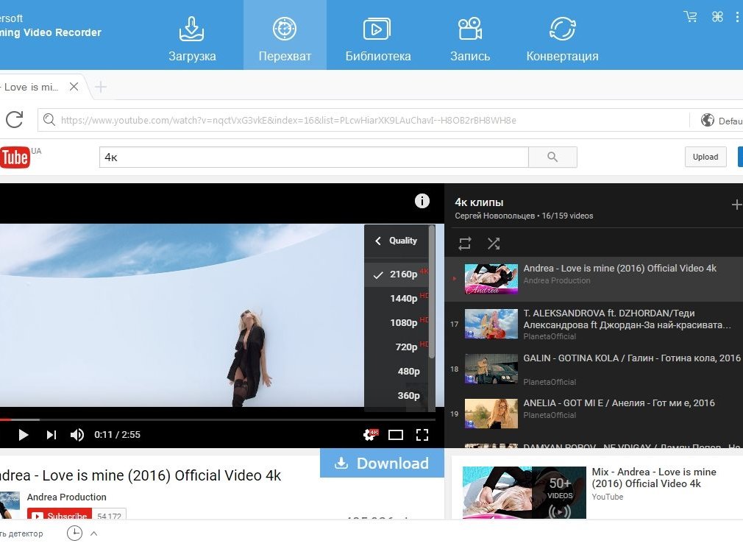Switch to the Запись record tab

(469, 39)
